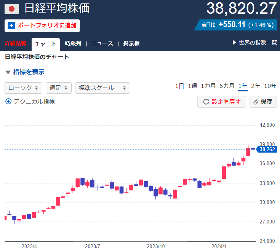Click the Japan flag icon
The width and height of the screenshot is (280, 252).
(12, 9)
